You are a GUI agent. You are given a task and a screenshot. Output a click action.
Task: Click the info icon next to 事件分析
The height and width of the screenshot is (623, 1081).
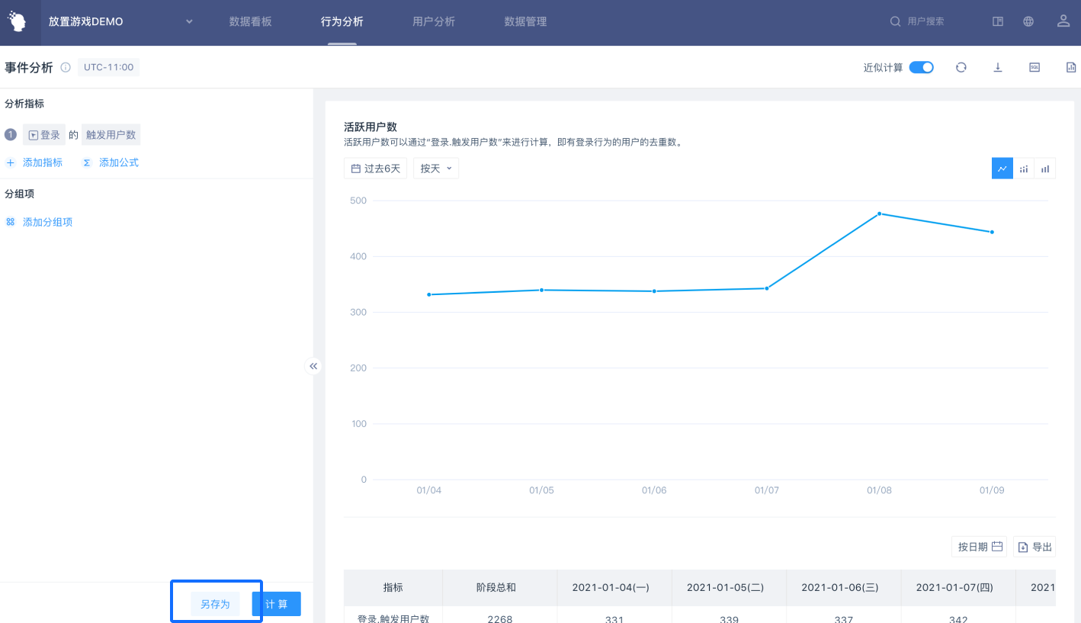66,67
